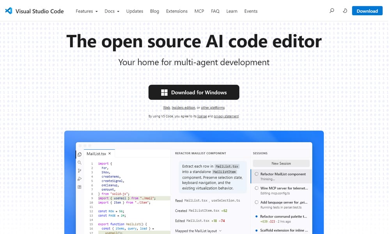Screen dimensions: 390x234
Task: Click the useSelection.ts file name
Action: tap(225, 200)
